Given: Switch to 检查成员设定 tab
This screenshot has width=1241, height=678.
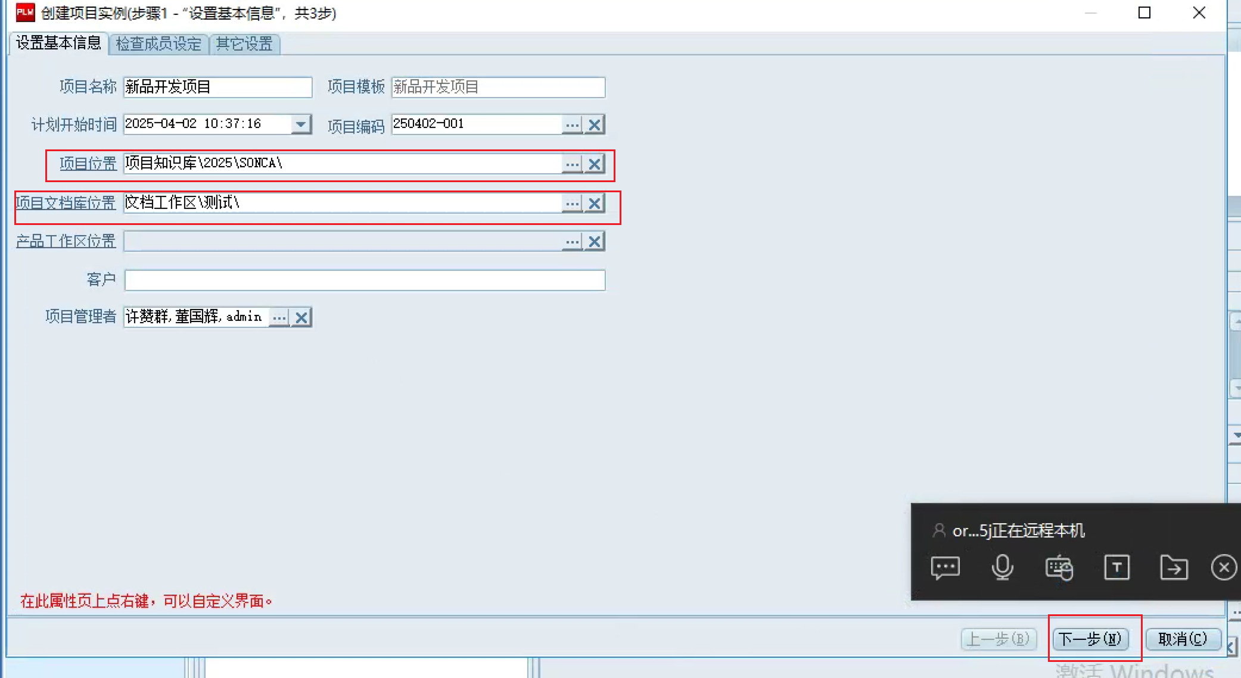Looking at the screenshot, I should pyautogui.click(x=158, y=43).
